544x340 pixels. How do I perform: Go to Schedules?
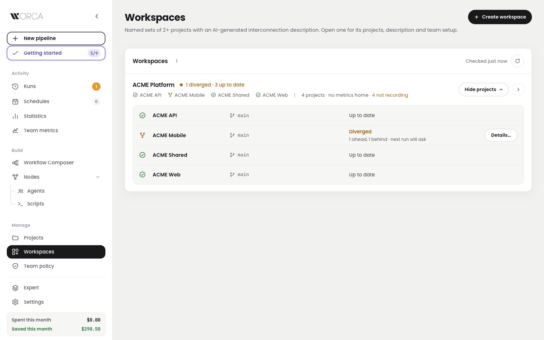(56, 102)
